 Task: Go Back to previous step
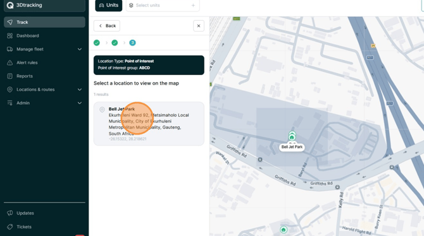107,26
